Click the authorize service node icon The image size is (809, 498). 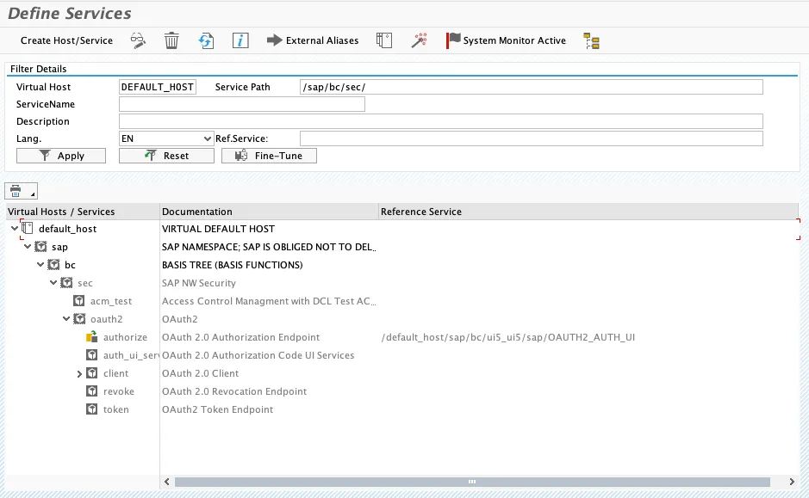coord(92,337)
